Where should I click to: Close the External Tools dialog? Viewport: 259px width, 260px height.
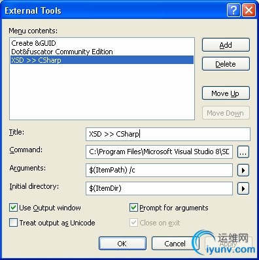249,10
